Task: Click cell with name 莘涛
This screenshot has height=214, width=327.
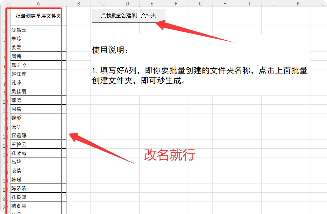Action: [x=38, y=100]
